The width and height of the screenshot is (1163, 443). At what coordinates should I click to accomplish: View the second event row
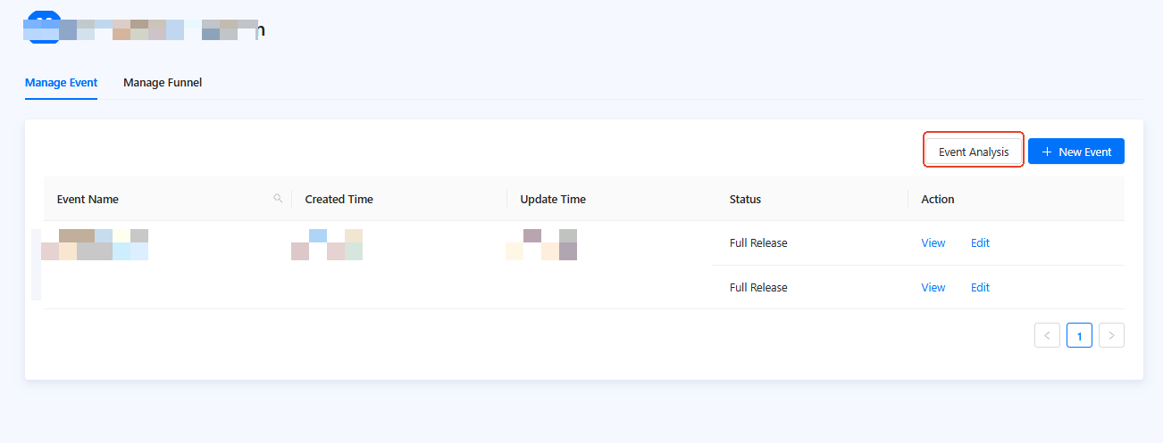pos(933,288)
